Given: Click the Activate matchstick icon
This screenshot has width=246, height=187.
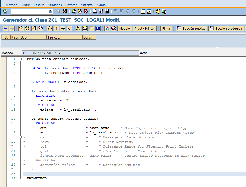Looking at the screenshot, I should pyautogui.click(x=56, y=28).
